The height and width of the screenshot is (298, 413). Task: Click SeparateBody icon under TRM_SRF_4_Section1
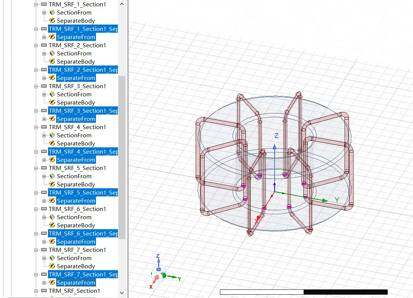52,143
